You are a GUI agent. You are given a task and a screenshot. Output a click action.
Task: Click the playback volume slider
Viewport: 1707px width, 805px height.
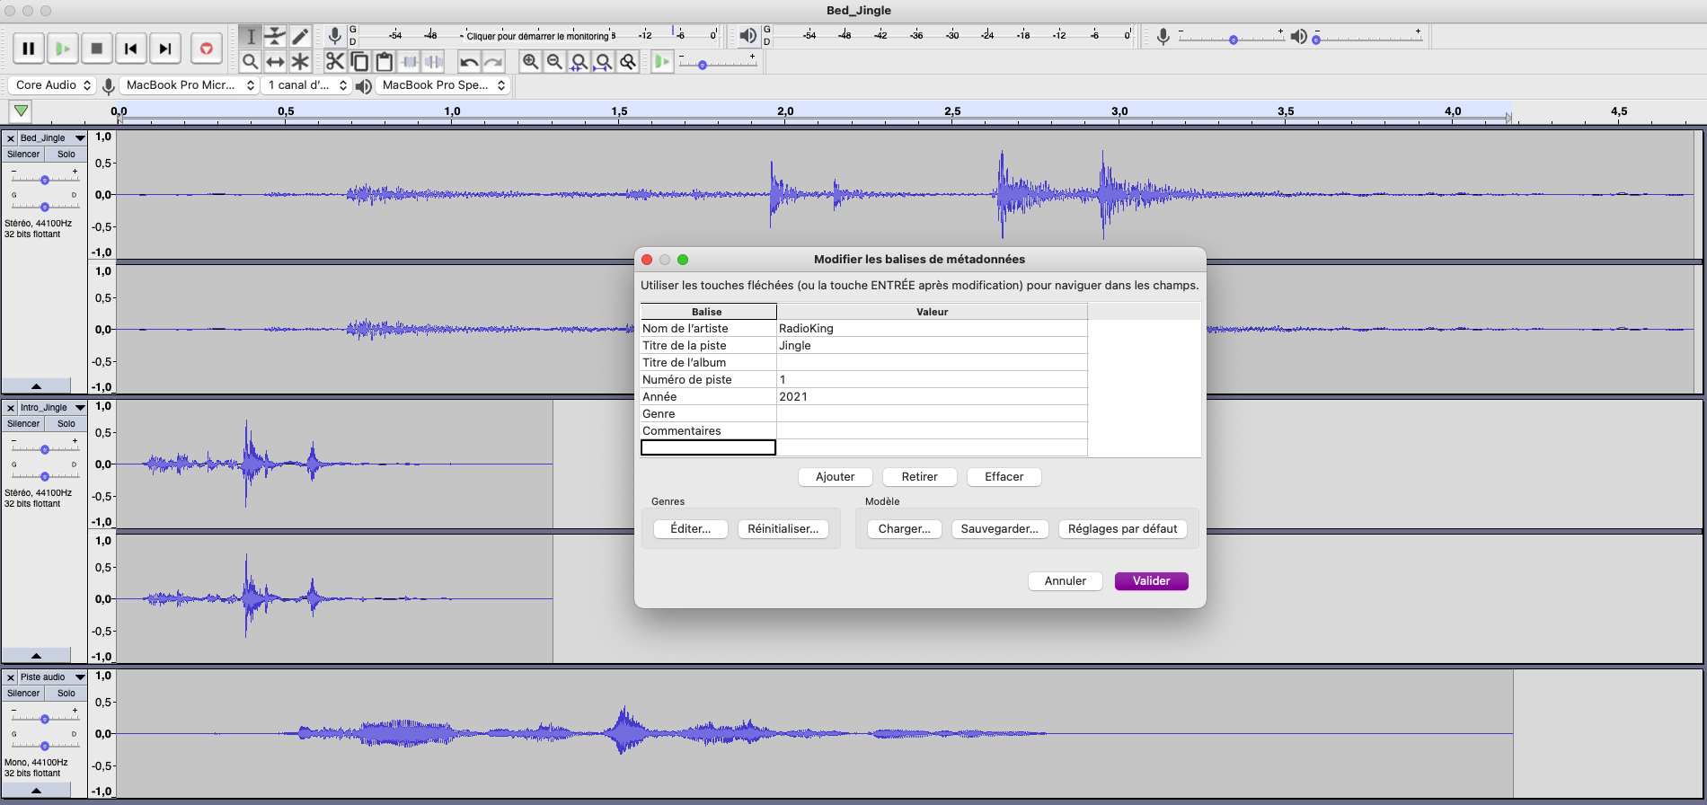click(x=1367, y=40)
